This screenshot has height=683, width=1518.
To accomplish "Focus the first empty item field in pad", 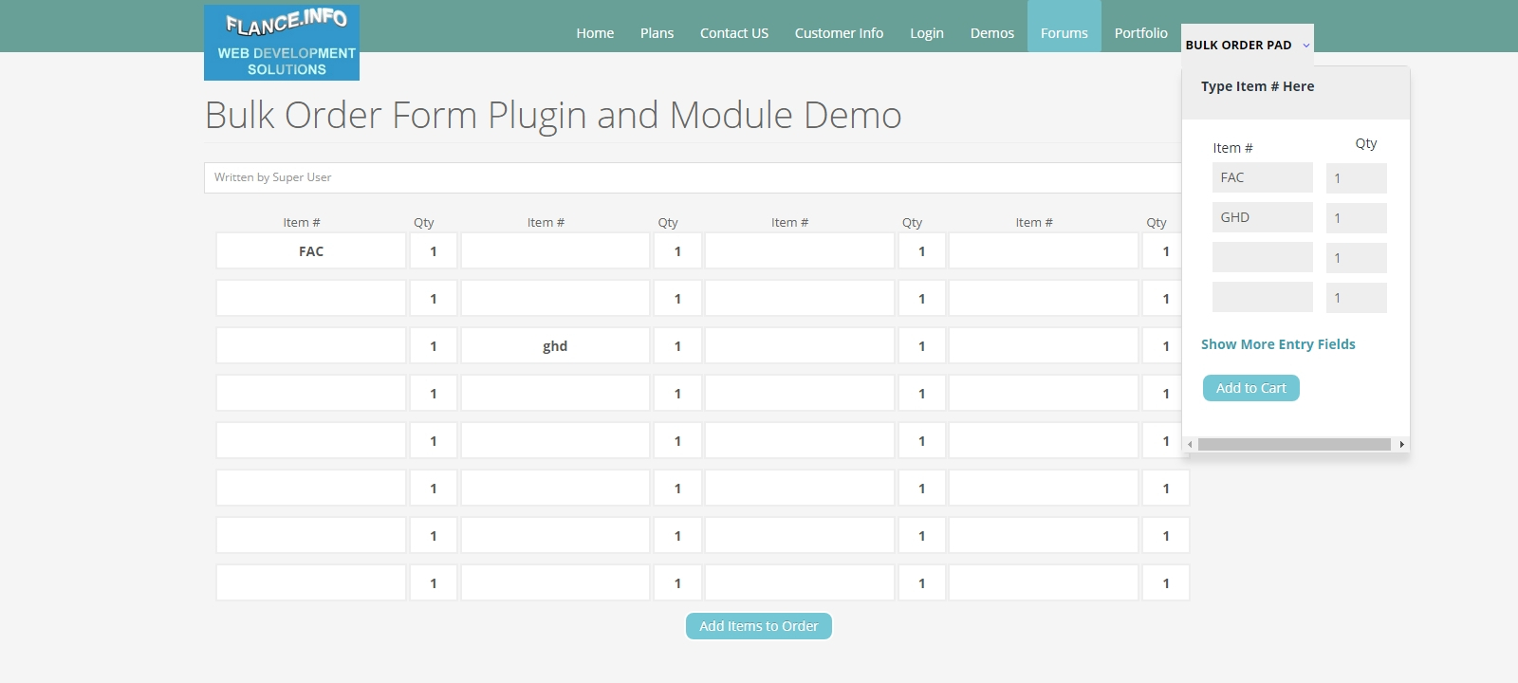I will point(1263,257).
